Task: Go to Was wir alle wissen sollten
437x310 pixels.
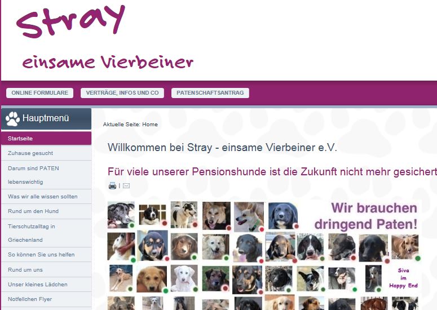Action: [46, 197]
